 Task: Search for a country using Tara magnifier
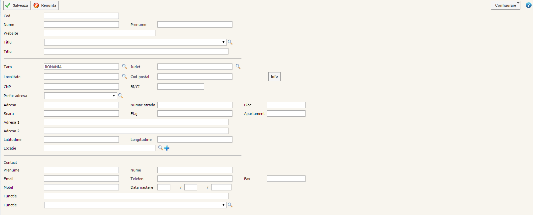[125, 66]
